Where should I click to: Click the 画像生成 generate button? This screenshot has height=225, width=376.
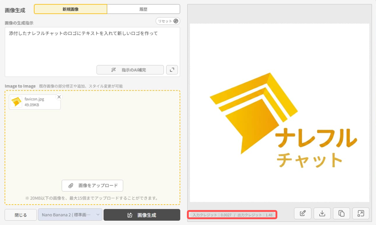tap(142, 215)
